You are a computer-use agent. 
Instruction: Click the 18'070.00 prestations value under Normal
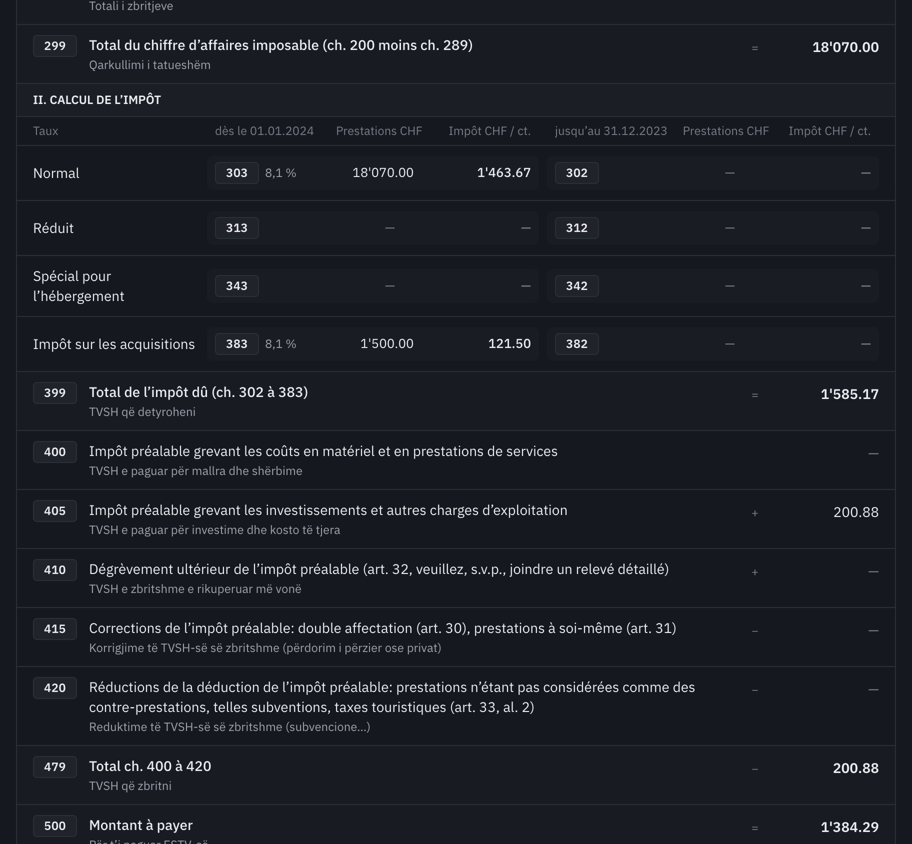(x=383, y=172)
